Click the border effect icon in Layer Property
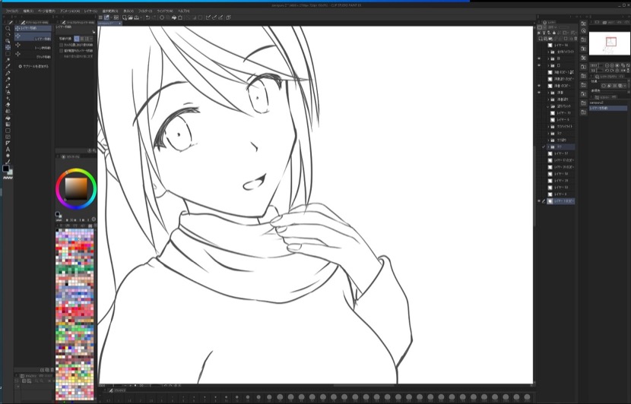This screenshot has height=404, width=631. coord(603,86)
